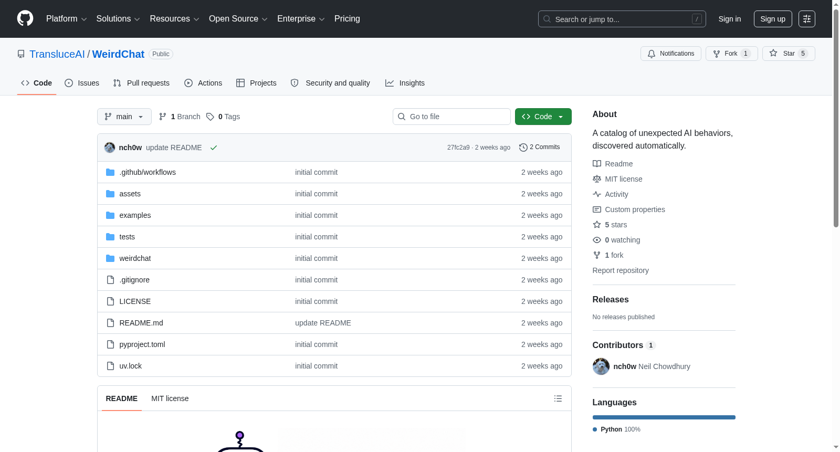Click the Sign up button
This screenshot has height=452, width=840.
[x=773, y=19]
